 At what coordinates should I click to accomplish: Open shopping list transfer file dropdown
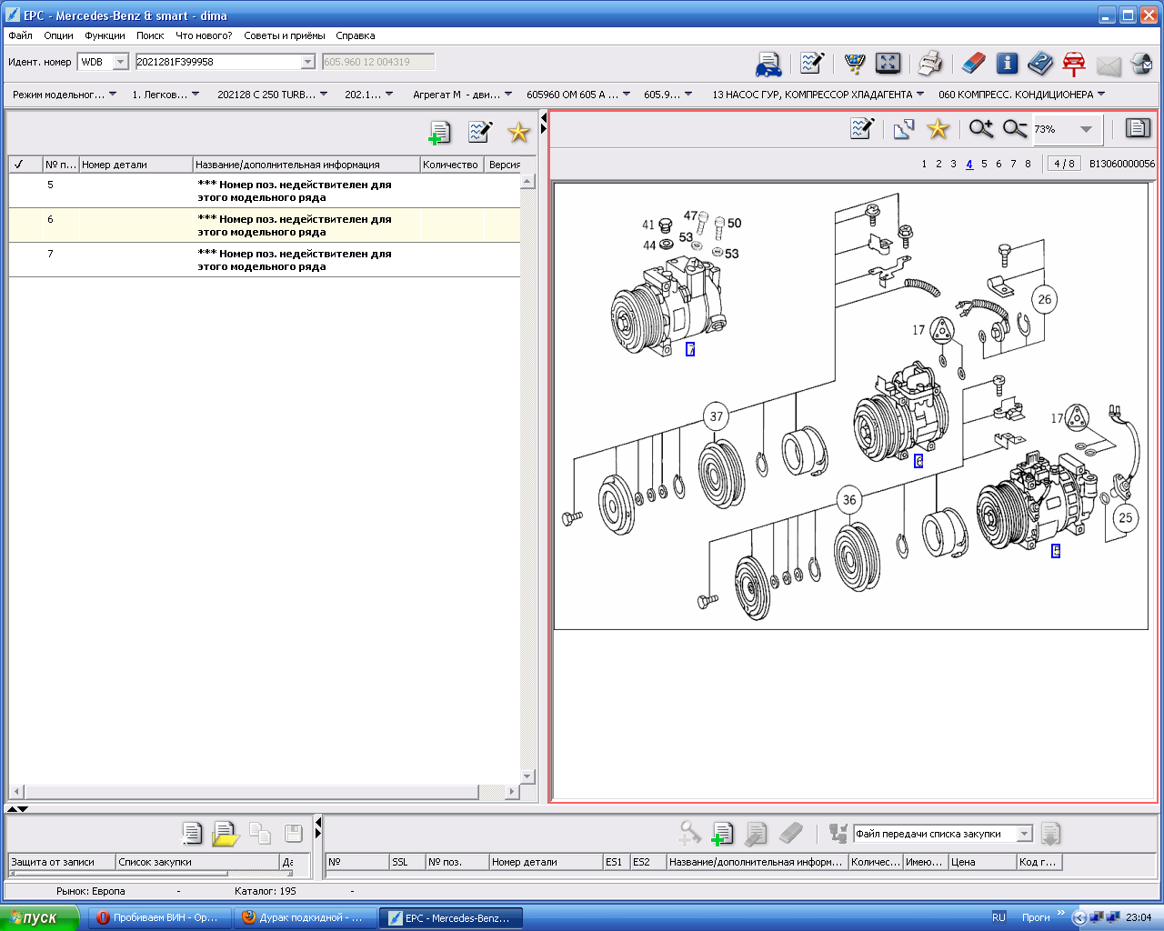click(x=1025, y=834)
